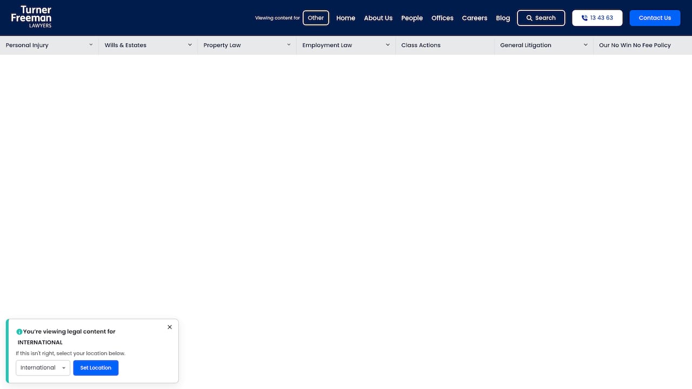Close the location notification popup
The height and width of the screenshot is (389, 692).
point(170,327)
